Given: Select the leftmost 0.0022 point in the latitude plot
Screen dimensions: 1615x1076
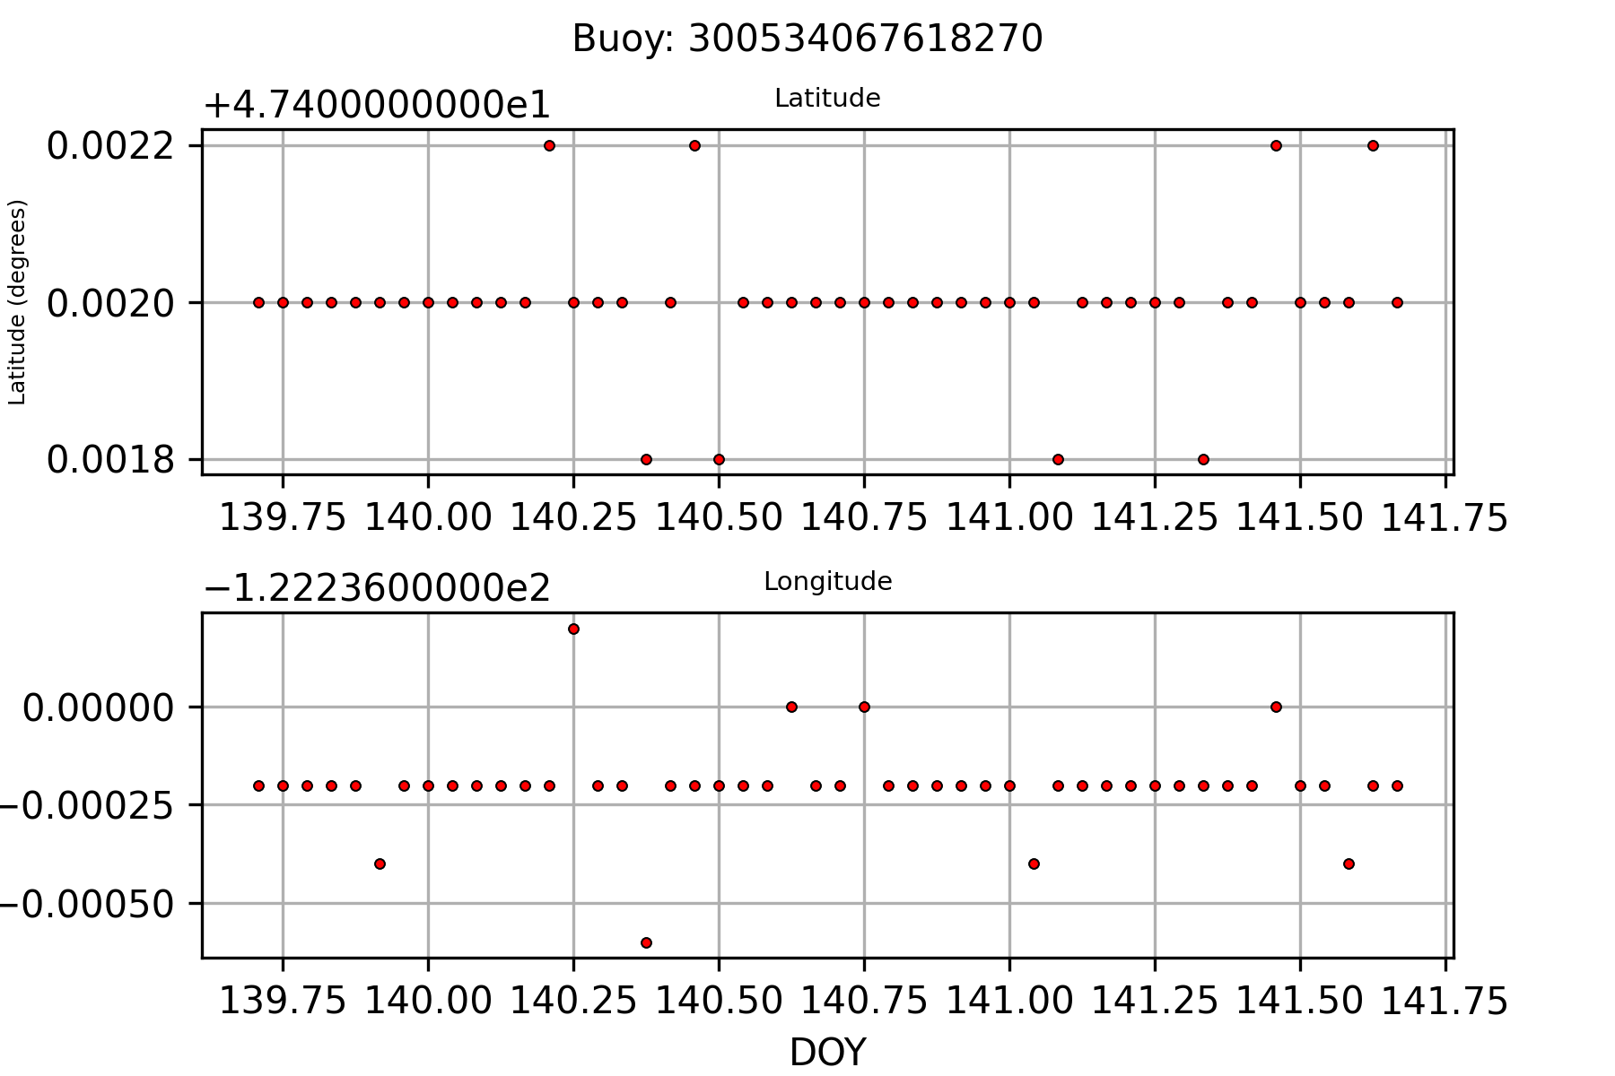Looking at the screenshot, I should tap(549, 145).
